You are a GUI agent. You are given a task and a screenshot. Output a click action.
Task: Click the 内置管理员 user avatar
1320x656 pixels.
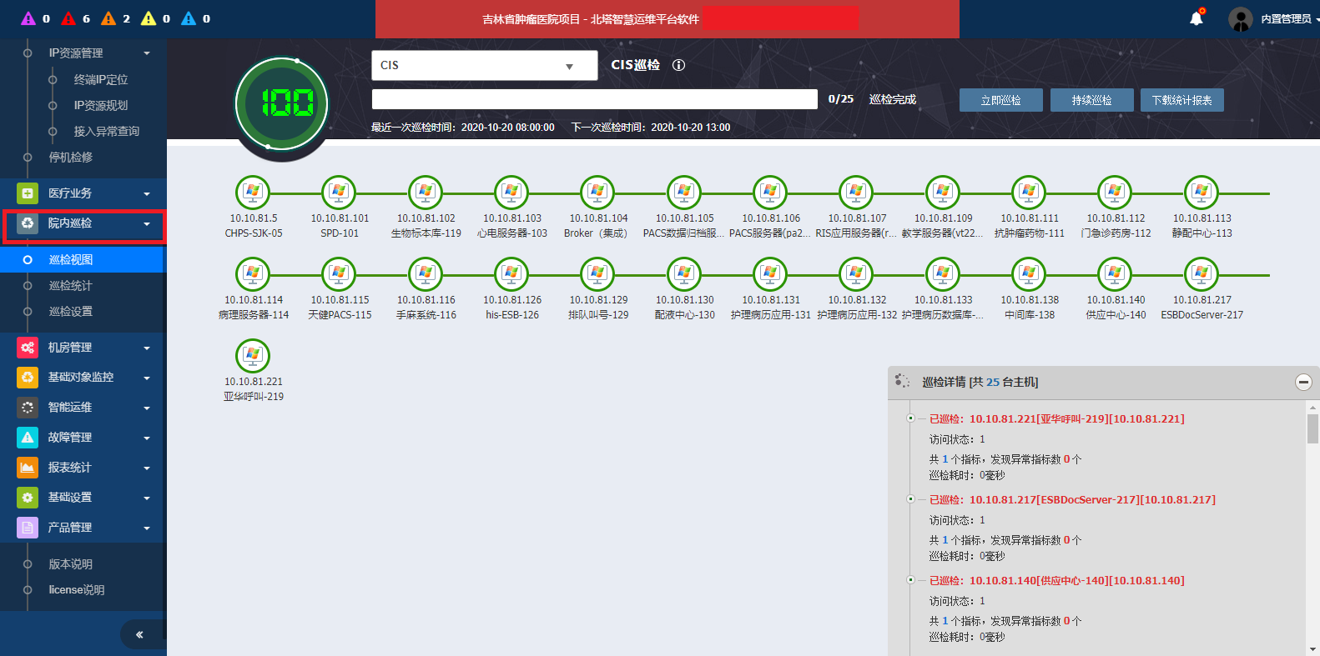tap(1241, 18)
